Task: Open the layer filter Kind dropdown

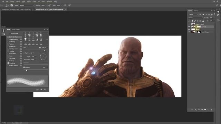Action: [x=193, y=14]
